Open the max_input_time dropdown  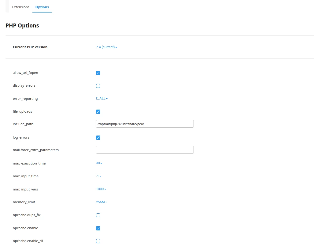click(98, 176)
